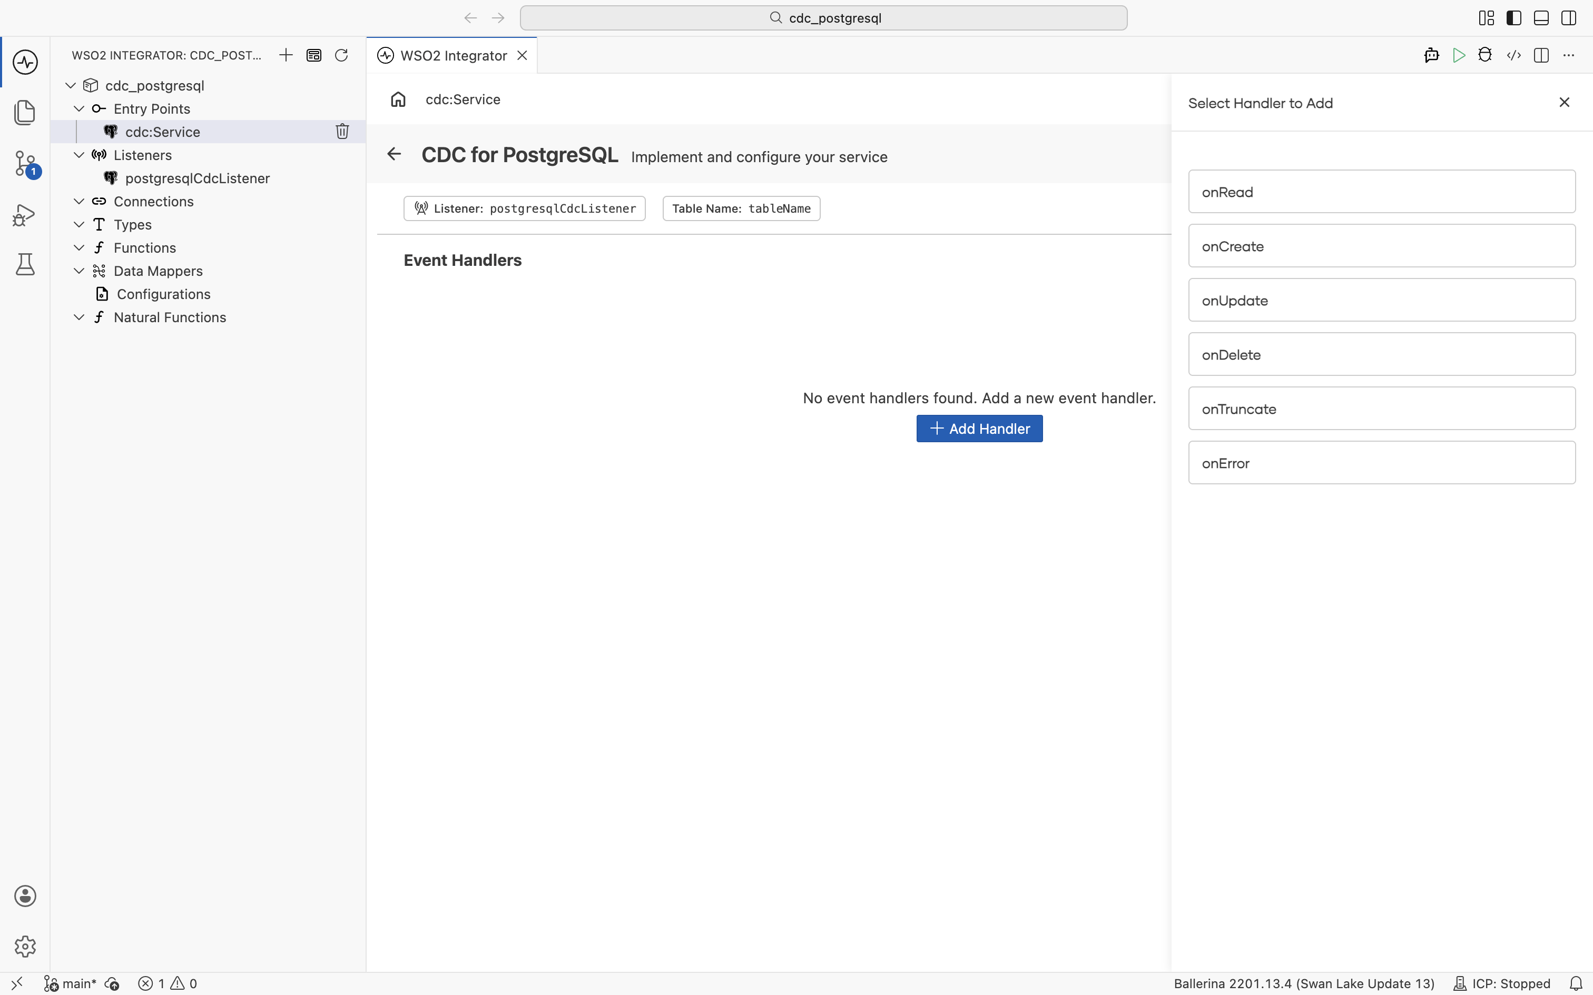Navigate forward in editor history
The height and width of the screenshot is (995, 1593).
pos(498,18)
